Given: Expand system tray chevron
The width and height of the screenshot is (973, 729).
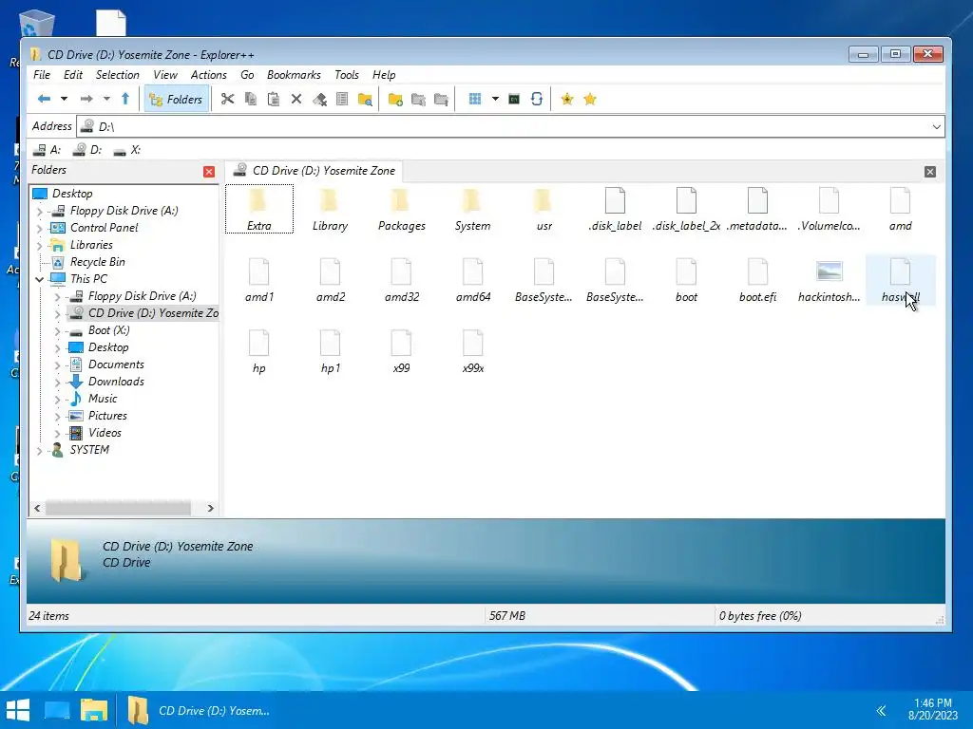Looking at the screenshot, I should 881,710.
